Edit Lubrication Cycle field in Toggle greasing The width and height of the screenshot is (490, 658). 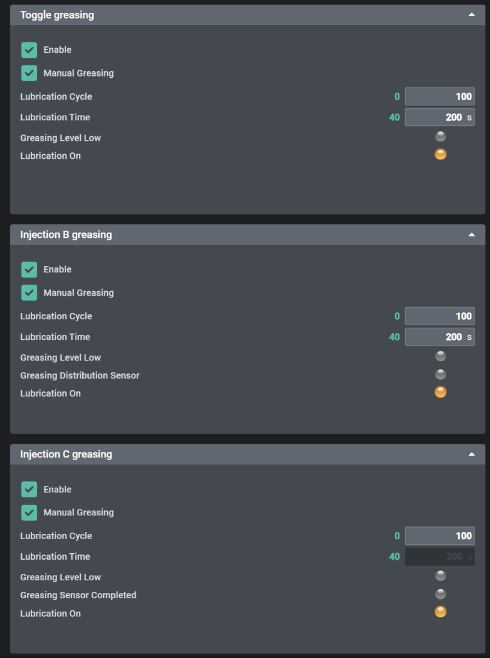tap(439, 96)
